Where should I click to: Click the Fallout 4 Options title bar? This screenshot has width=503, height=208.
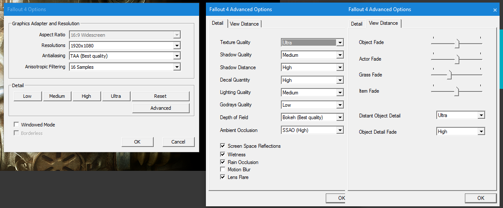point(101,9)
